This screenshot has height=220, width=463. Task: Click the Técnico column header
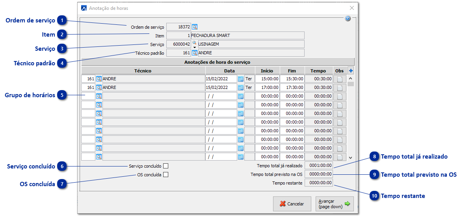click(143, 71)
